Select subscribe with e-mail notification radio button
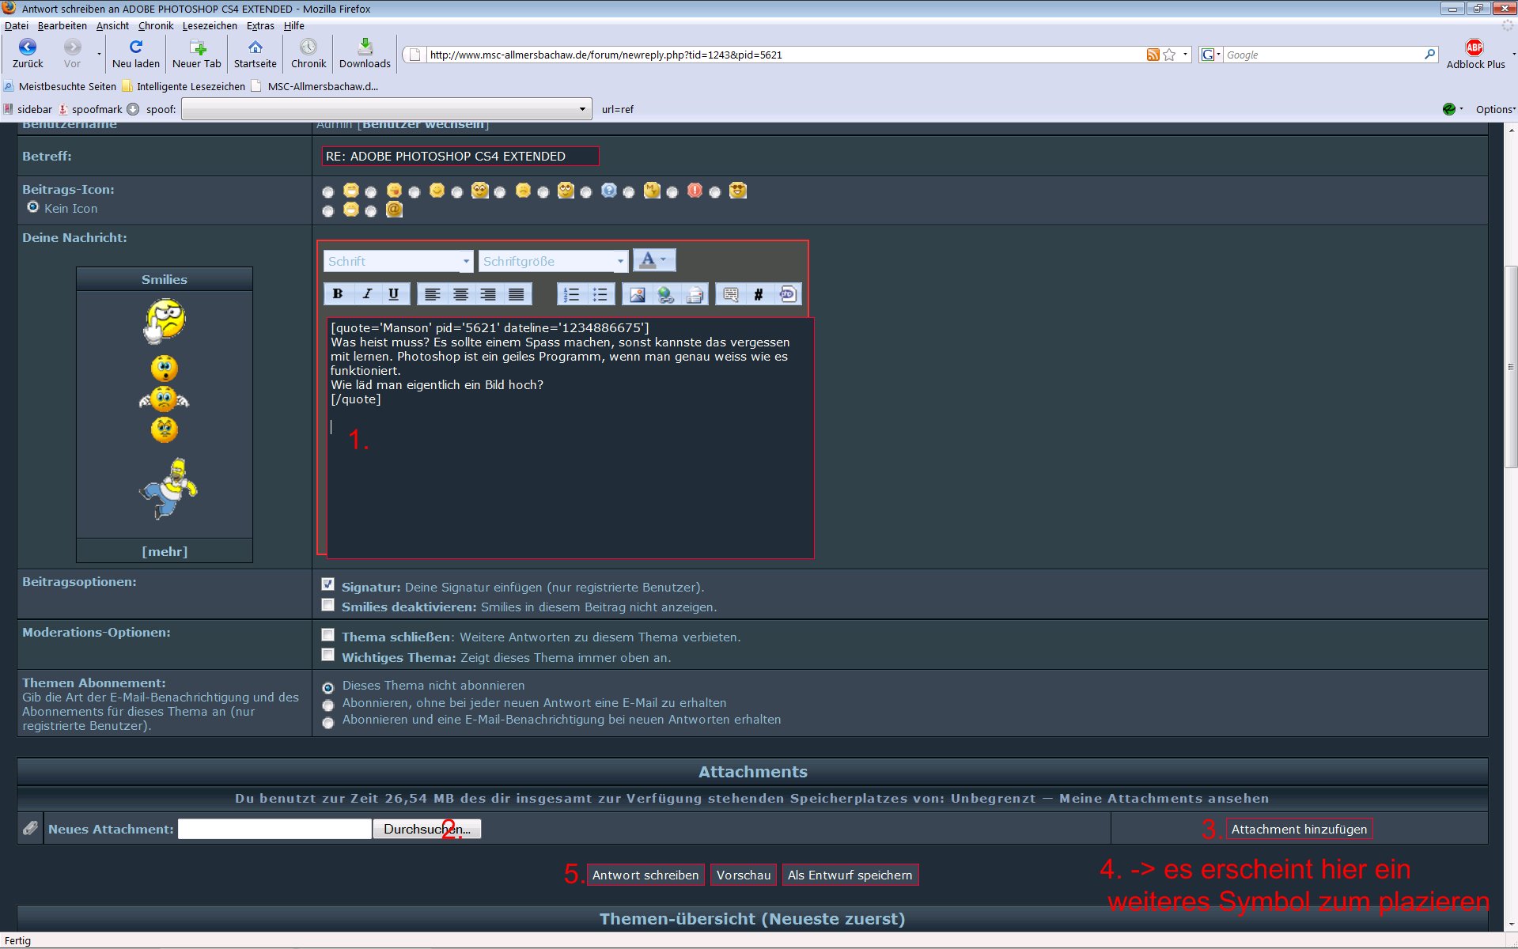1518x949 pixels. 328,722
